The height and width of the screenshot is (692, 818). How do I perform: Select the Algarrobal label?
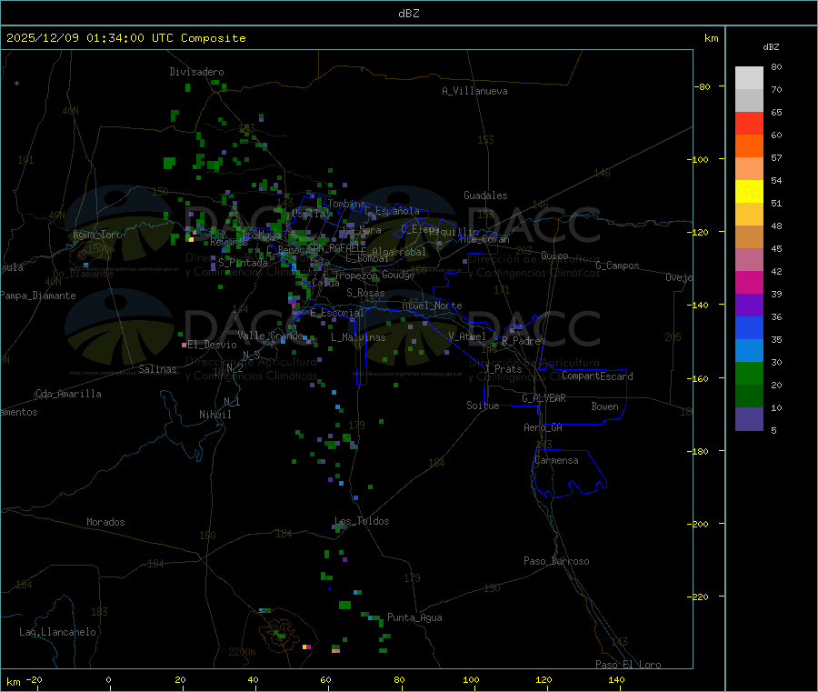pyautogui.click(x=399, y=252)
